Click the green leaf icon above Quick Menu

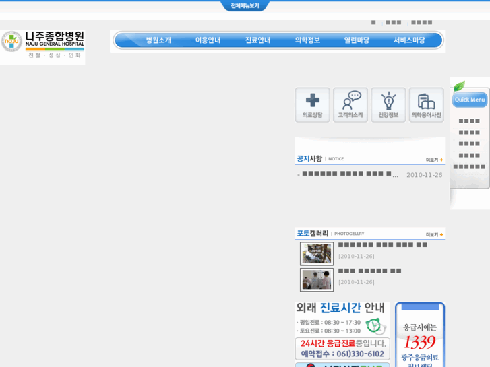[x=459, y=86]
